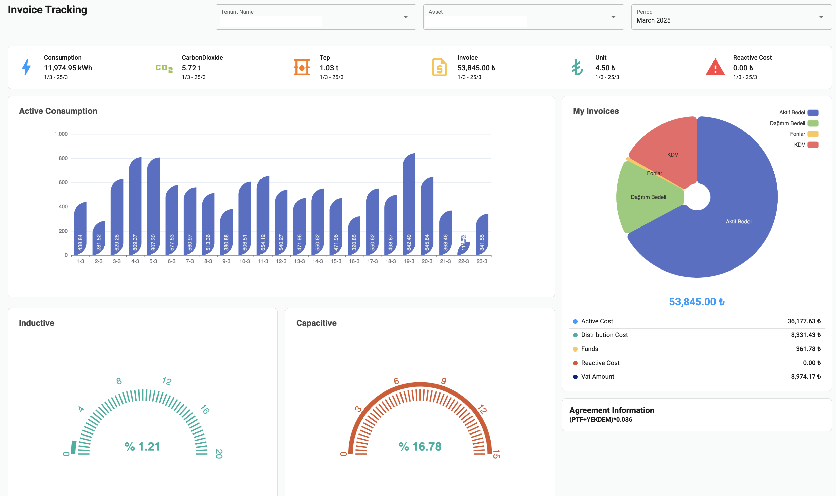The width and height of the screenshot is (836, 496).
Task: Open the Tenant Name dropdown
Action: (x=316, y=17)
